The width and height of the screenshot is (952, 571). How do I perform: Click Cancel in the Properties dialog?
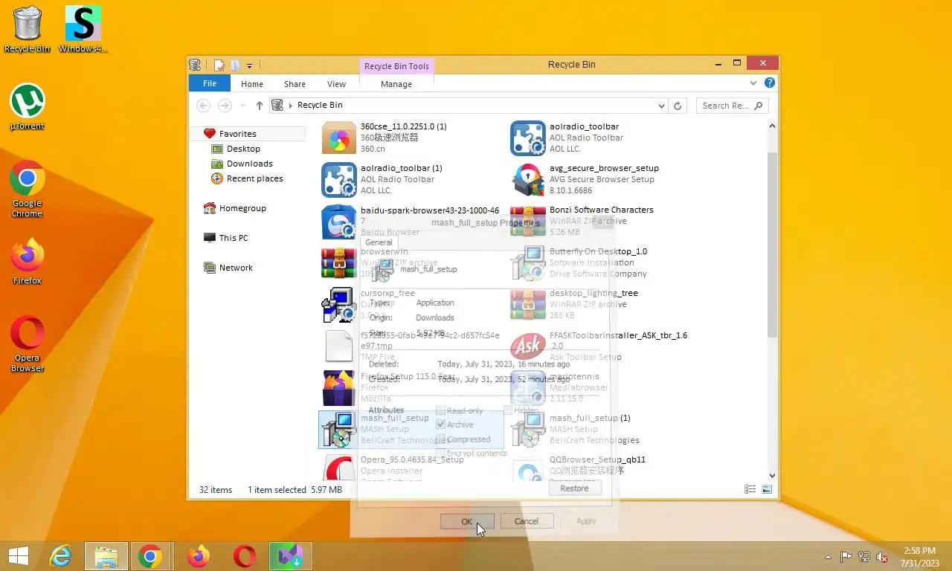coord(527,521)
